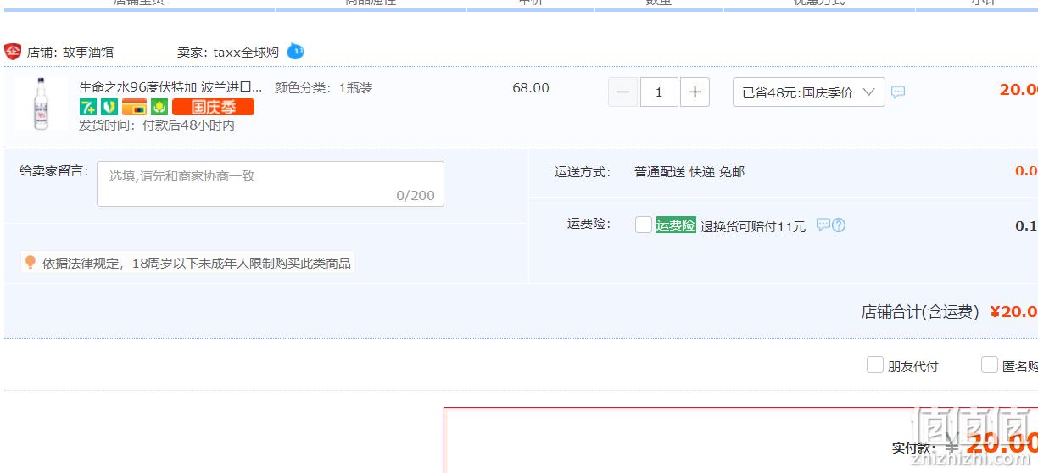
Task: Click the text 退换货可赔付11元
Action: 753,226
